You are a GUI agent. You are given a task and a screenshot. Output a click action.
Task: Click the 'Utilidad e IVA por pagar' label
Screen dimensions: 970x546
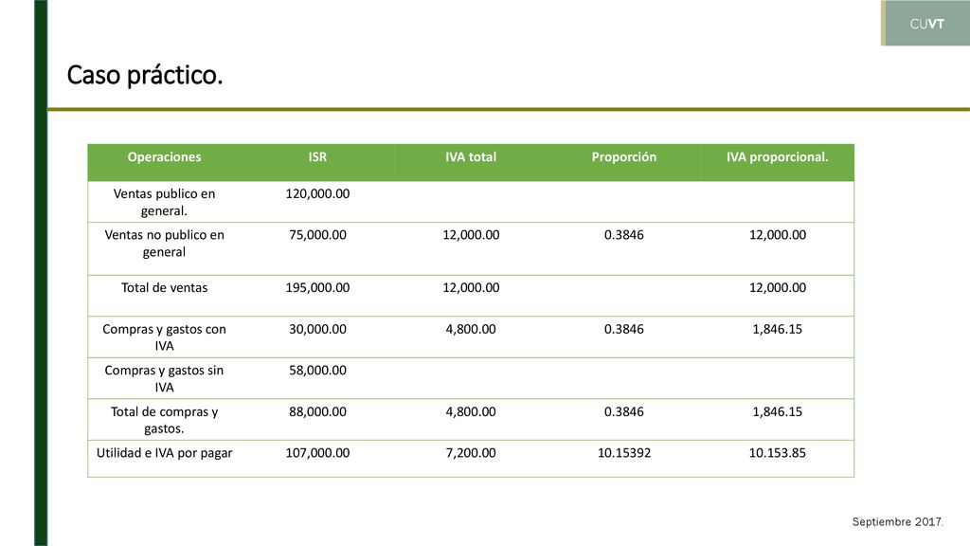(164, 453)
